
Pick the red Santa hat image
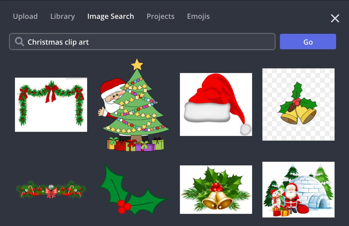pos(216,104)
